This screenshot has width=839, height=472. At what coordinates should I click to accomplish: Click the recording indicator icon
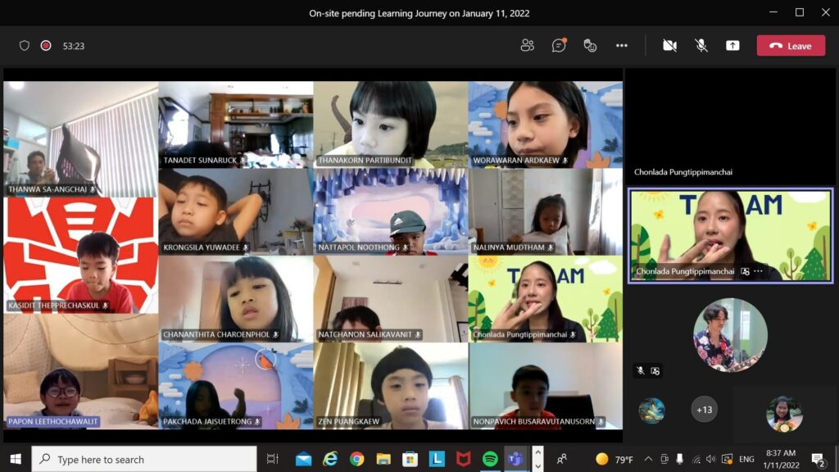pos(46,46)
